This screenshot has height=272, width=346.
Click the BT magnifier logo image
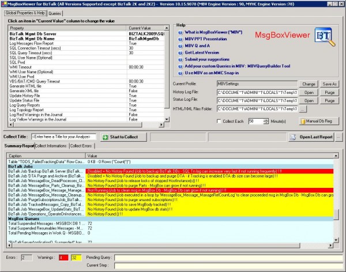point(325,37)
